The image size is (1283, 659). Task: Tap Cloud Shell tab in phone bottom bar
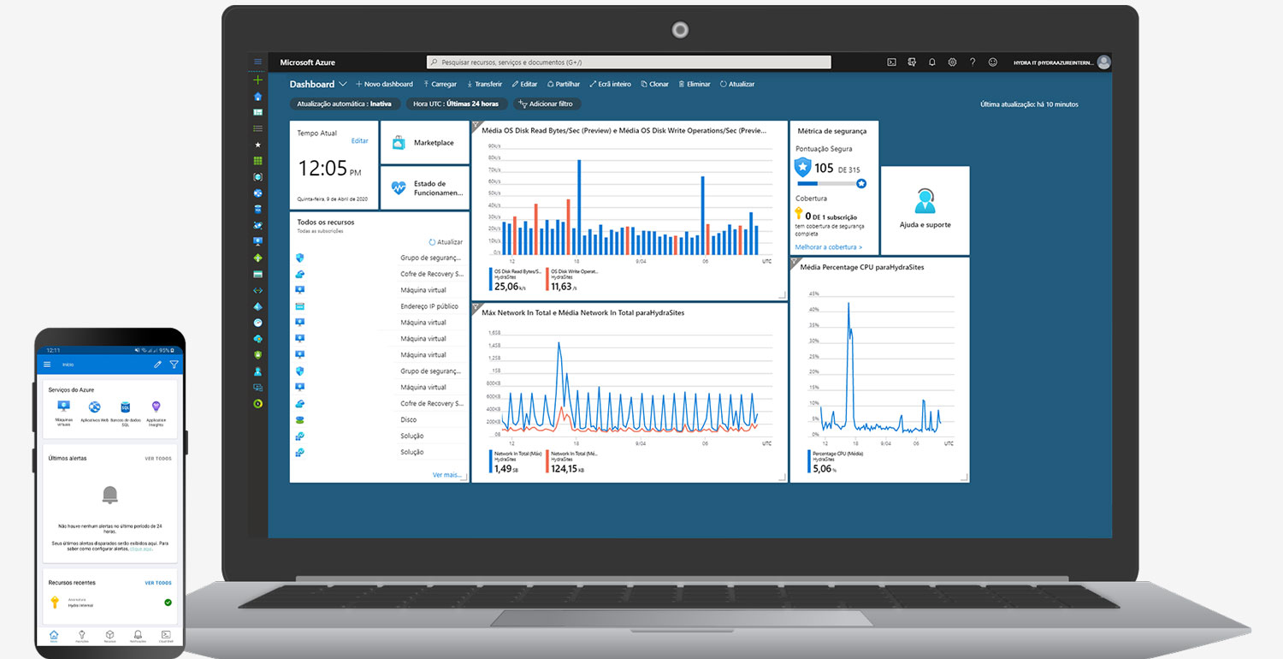click(166, 636)
